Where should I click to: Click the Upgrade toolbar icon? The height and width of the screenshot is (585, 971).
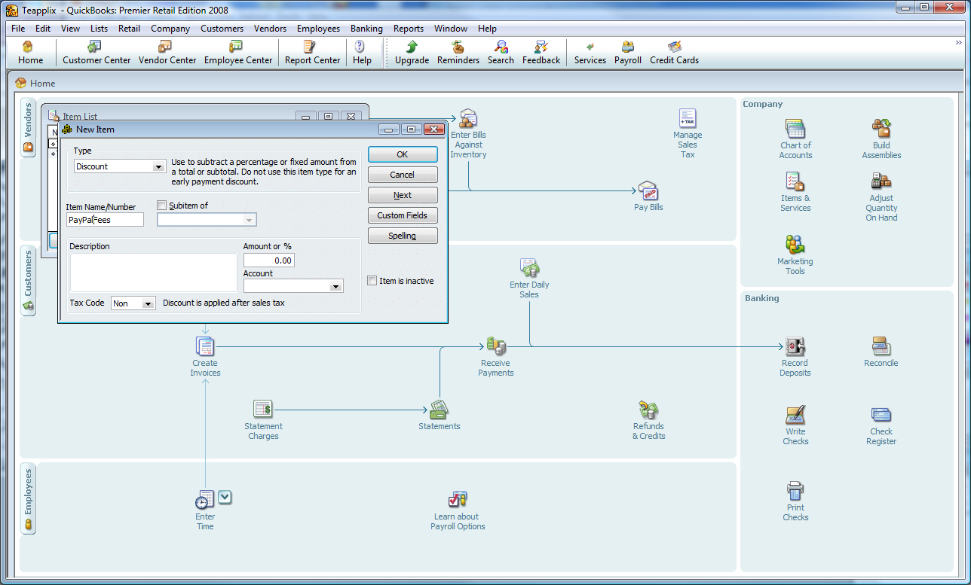[x=412, y=53]
